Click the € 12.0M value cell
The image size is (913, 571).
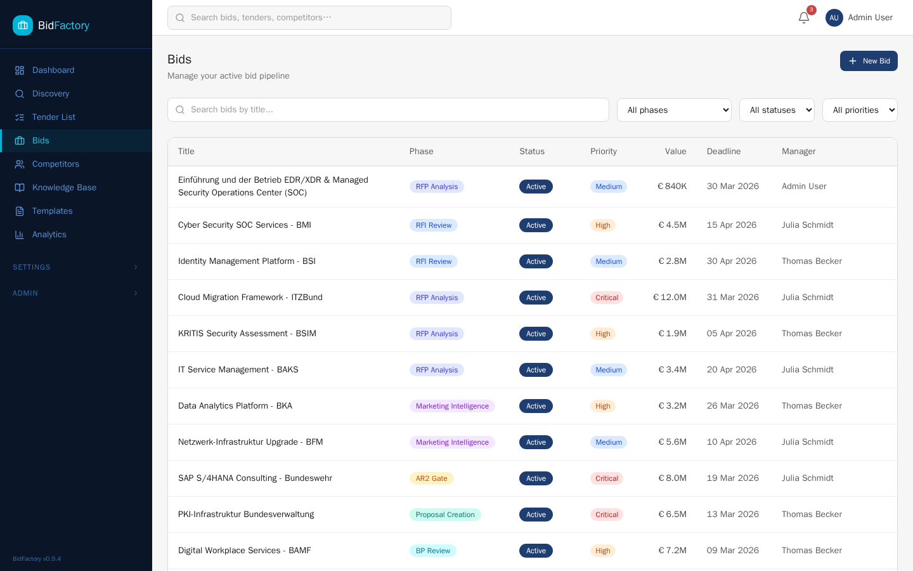click(670, 298)
